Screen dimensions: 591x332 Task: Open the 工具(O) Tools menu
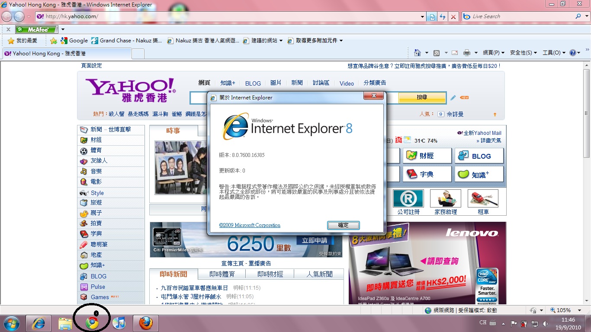554,53
